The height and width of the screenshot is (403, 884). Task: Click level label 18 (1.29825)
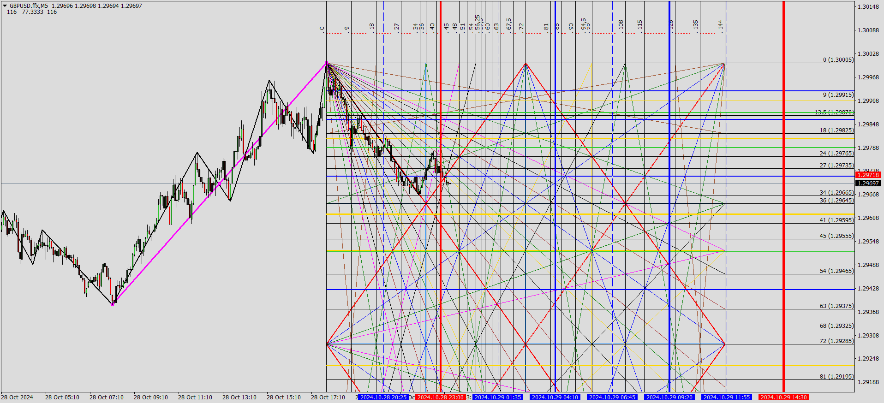[x=836, y=130]
